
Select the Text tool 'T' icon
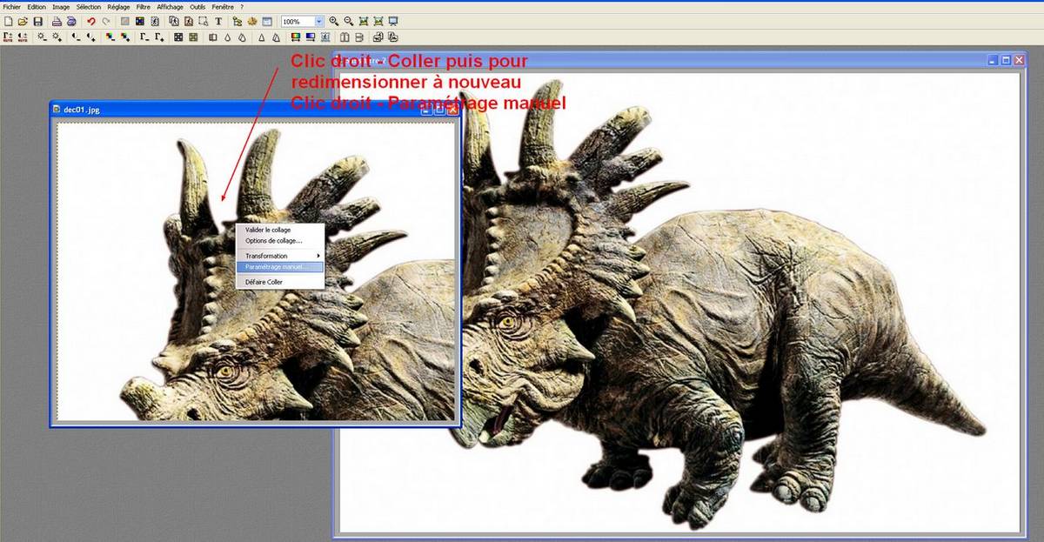pyautogui.click(x=217, y=21)
